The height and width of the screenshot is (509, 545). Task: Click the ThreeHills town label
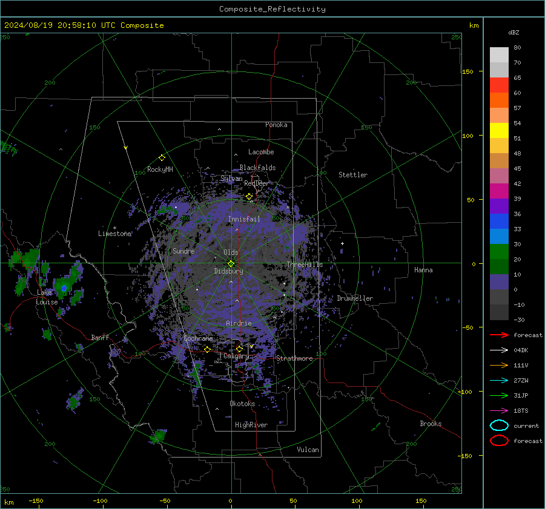point(305,264)
